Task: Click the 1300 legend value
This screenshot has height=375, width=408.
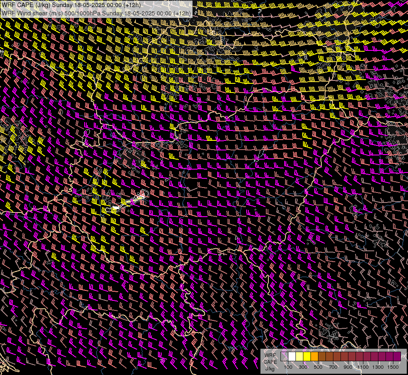Action: 378,367
